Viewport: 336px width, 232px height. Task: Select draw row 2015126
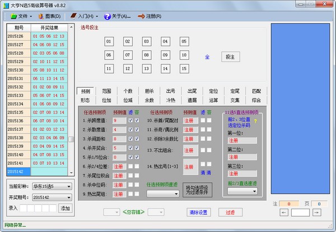point(37,36)
